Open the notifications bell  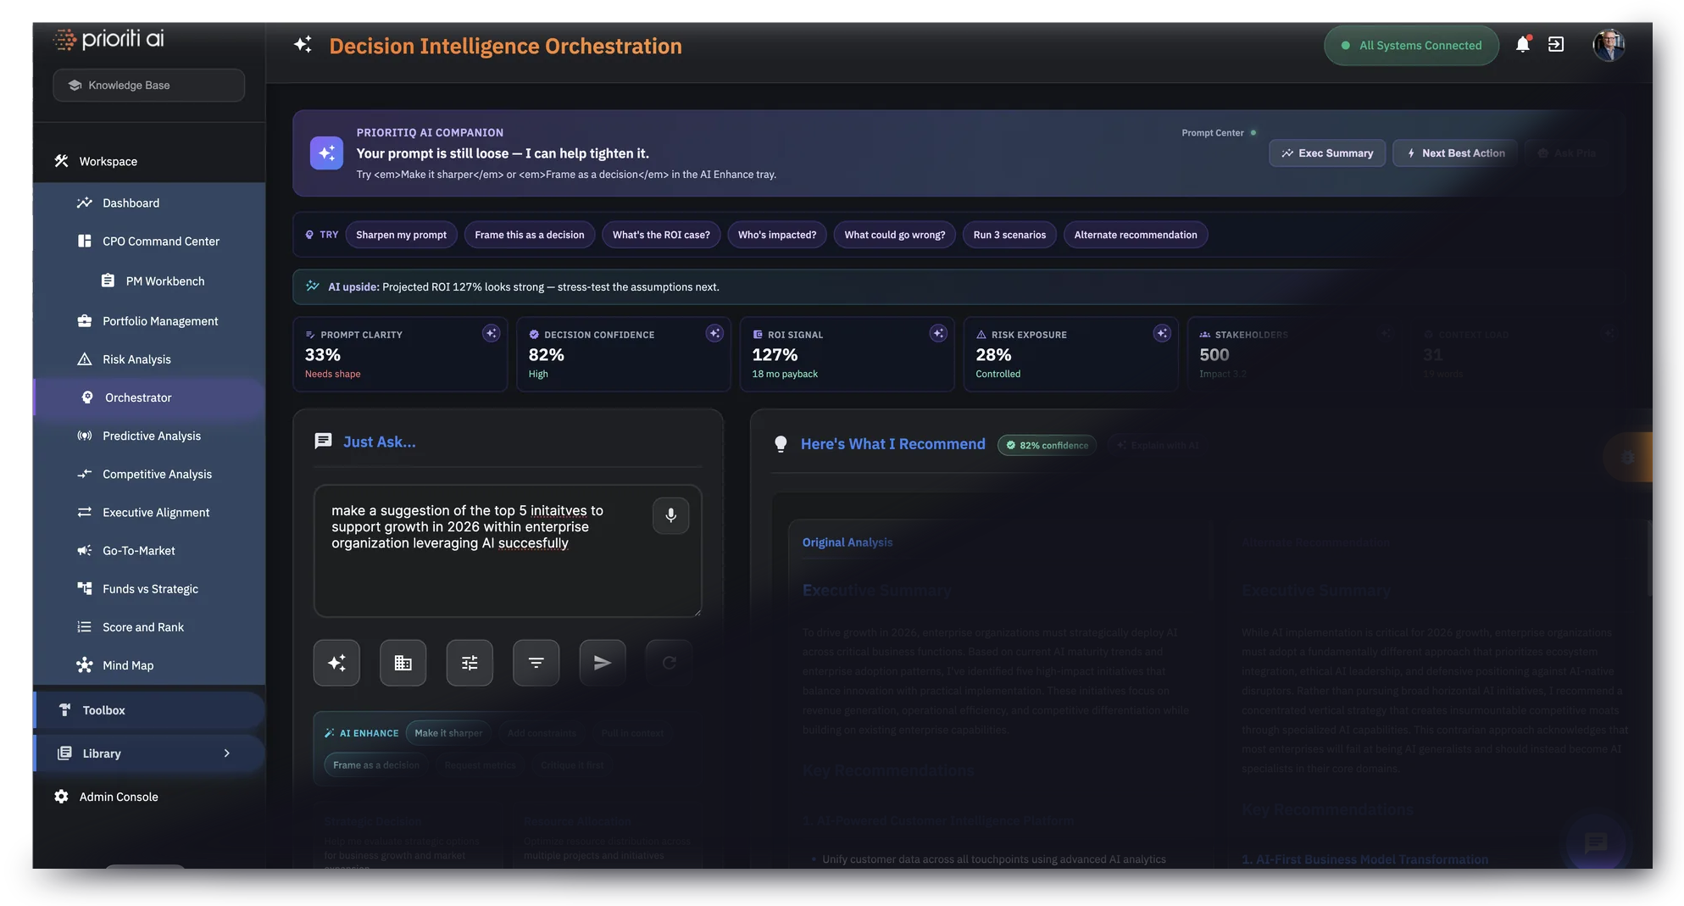point(1522,45)
